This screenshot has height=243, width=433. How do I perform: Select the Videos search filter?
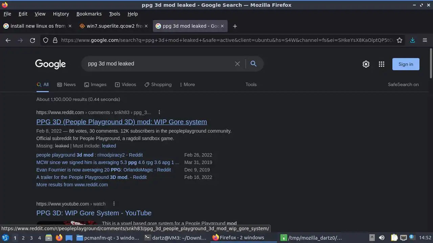(x=126, y=85)
